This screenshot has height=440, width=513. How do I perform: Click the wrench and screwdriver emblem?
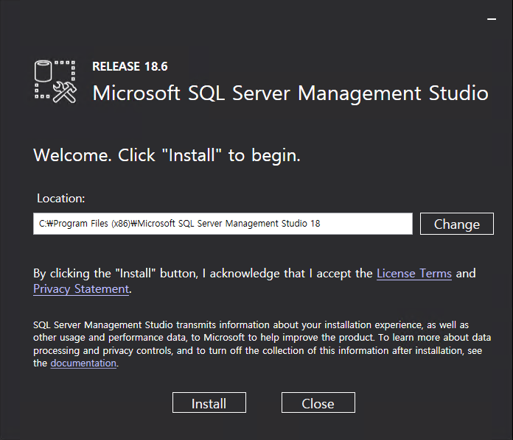[x=66, y=92]
